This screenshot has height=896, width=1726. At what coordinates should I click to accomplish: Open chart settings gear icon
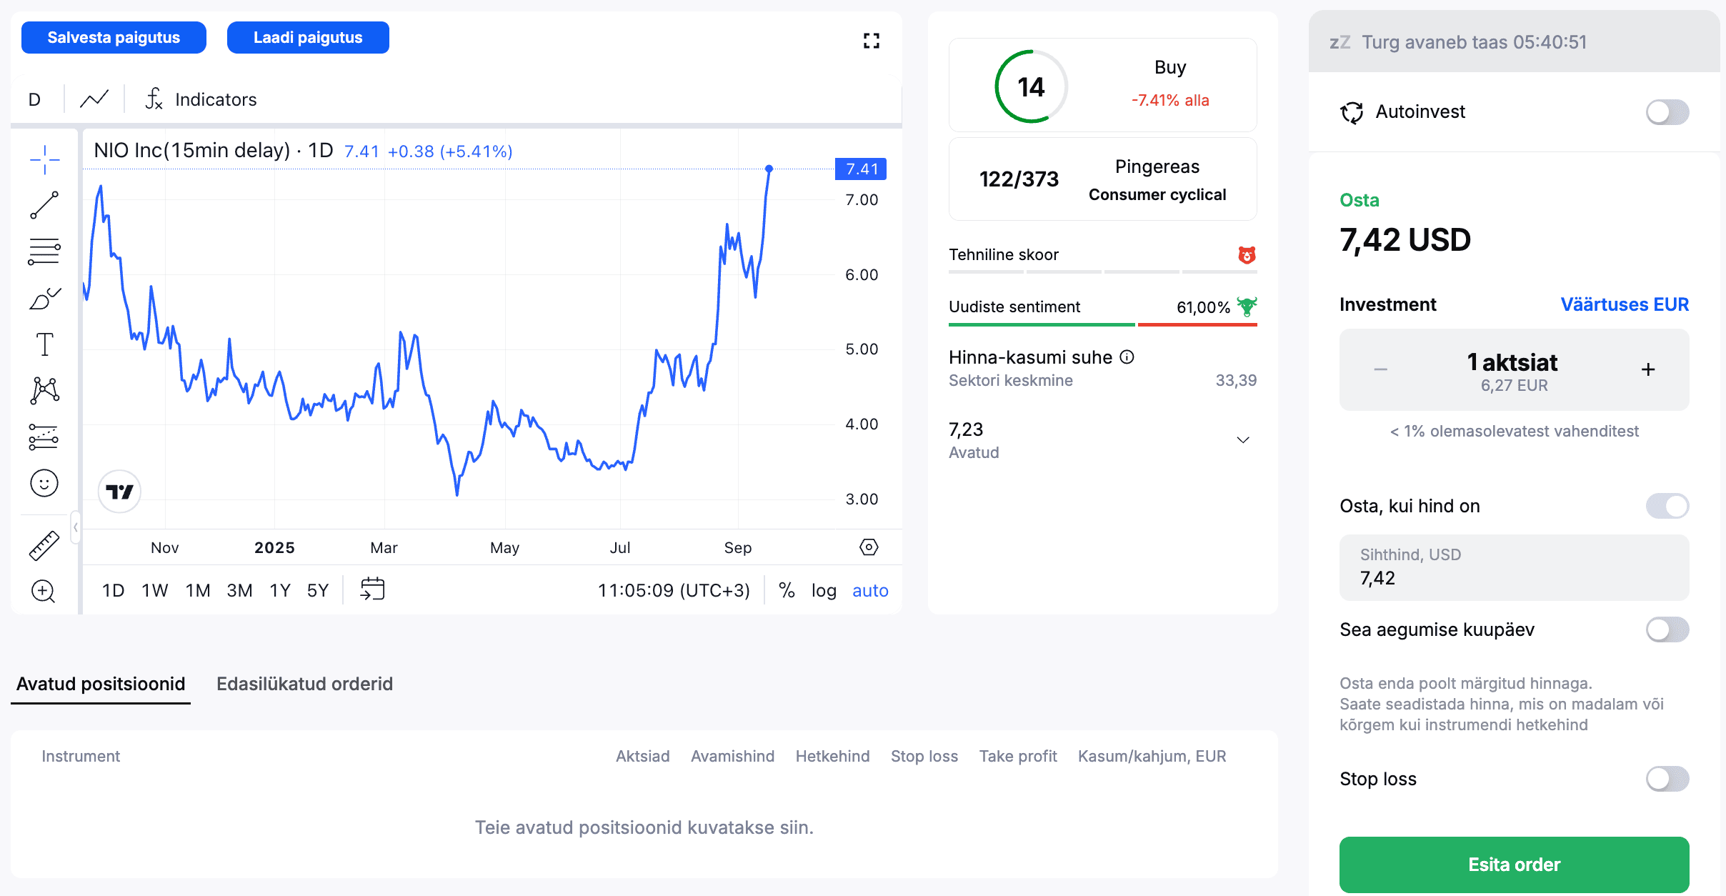tap(869, 547)
